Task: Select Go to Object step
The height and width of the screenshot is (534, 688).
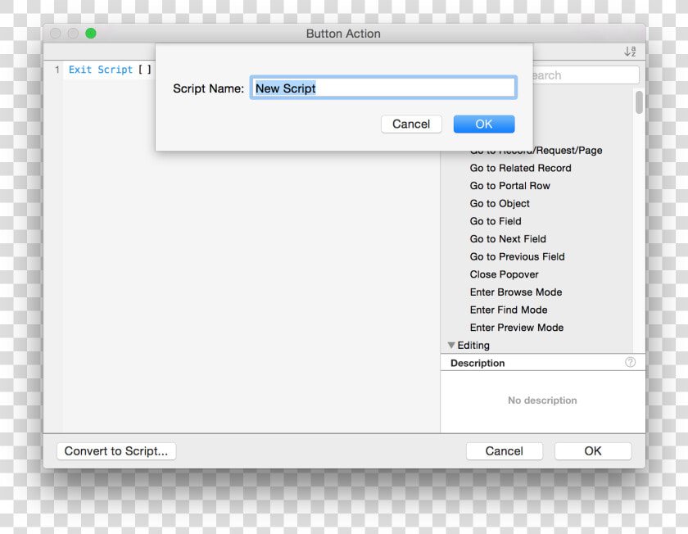Action: pos(500,204)
